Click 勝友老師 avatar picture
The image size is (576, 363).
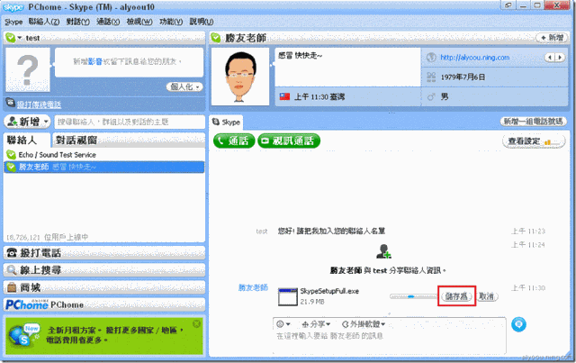coord(240,77)
